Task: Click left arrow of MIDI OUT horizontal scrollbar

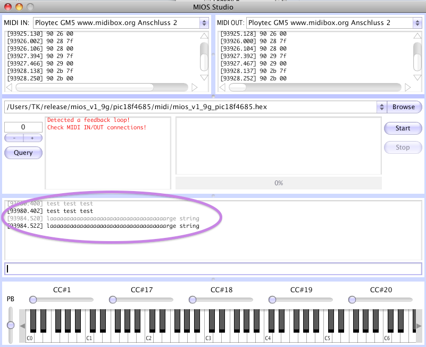Action: tap(222, 87)
